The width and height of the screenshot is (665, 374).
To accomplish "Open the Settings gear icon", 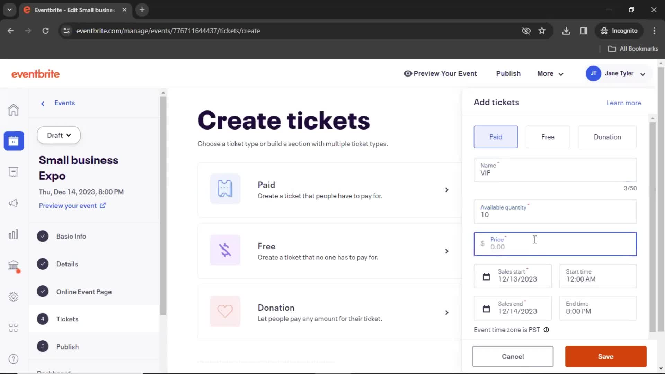I will pos(14,296).
